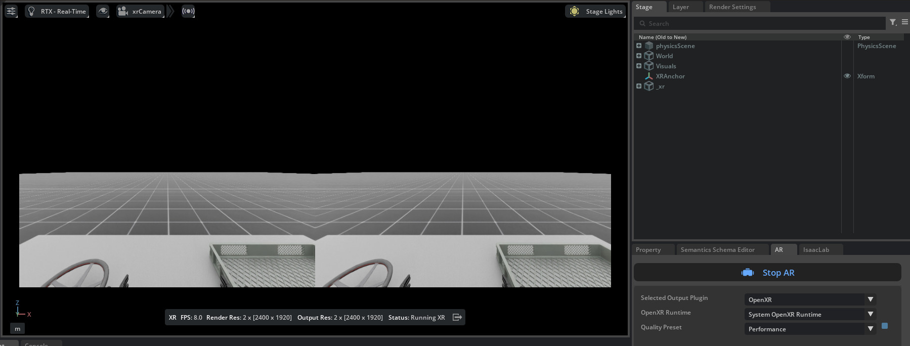Switch to the Render Settings tab

point(732,7)
